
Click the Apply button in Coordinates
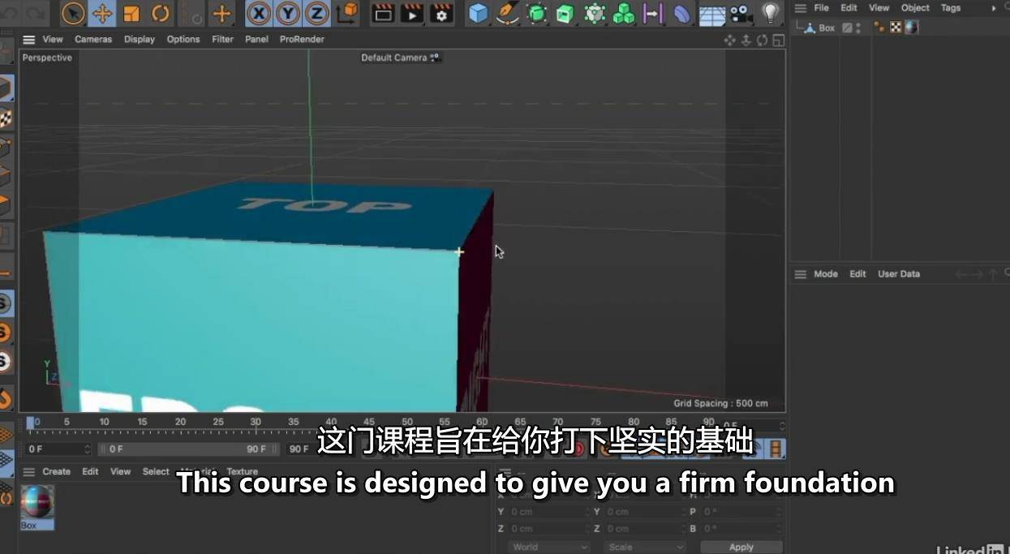(741, 547)
